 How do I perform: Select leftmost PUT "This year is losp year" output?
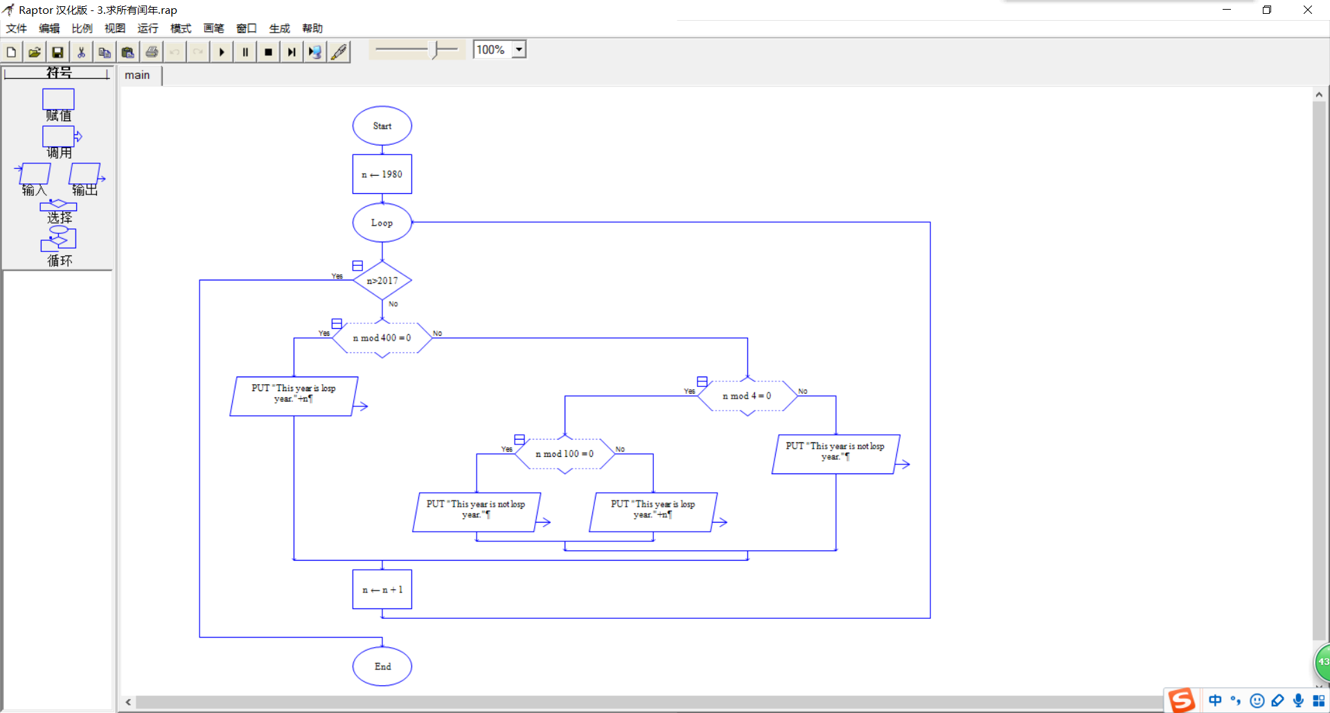pos(294,396)
